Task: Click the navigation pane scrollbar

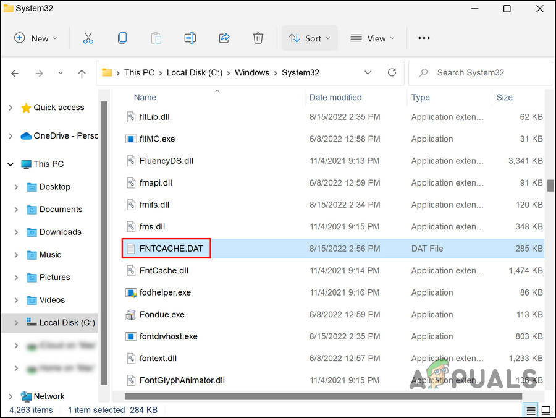Action: (104, 243)
